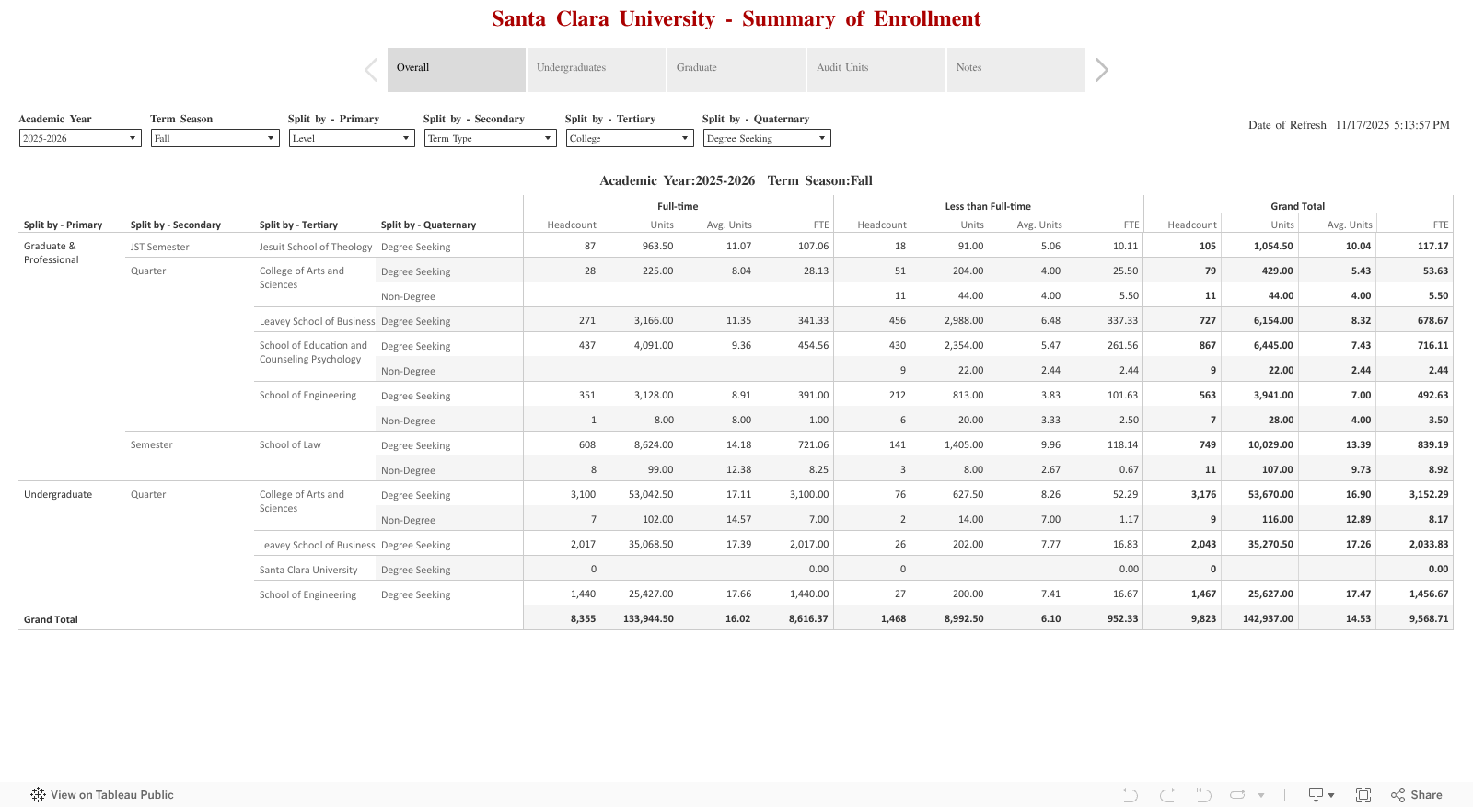Click the Refresh/replay icon in bottom toolbar
The height and width of the screenshot is (807, 1473).
pyautogui.click(x=1238, y=795)
